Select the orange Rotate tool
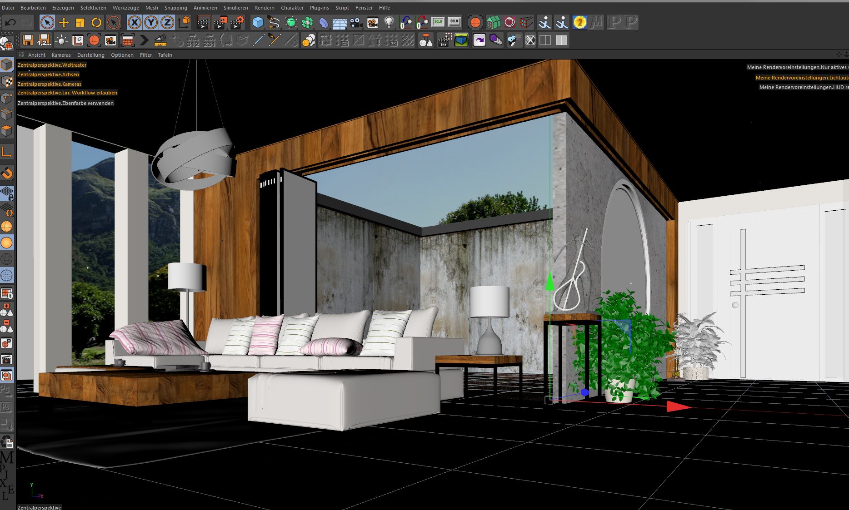Screen dimensions: 849x510 click(96, 22)
